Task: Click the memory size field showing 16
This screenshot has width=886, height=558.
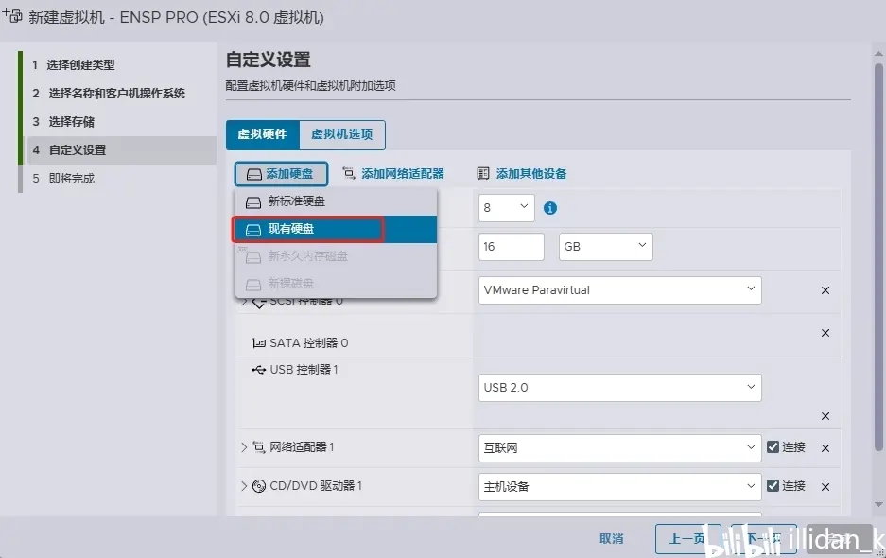Action: point(512,247)
